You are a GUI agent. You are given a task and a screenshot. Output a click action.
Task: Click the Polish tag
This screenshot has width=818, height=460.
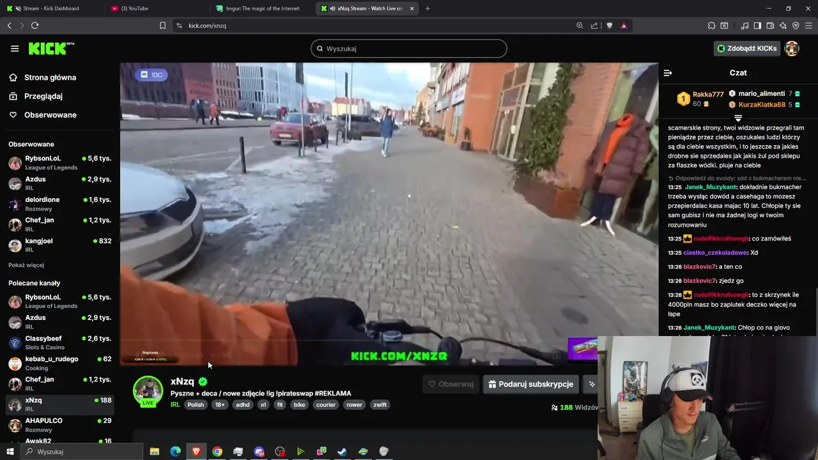tap(196, 405)
